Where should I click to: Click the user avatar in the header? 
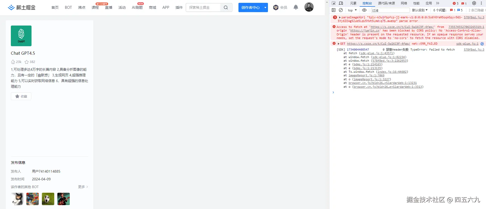click(x=309, y=7)
